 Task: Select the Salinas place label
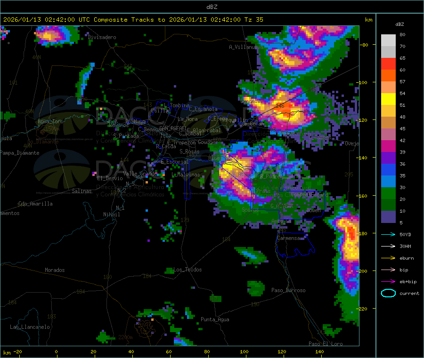pos(82,191)
